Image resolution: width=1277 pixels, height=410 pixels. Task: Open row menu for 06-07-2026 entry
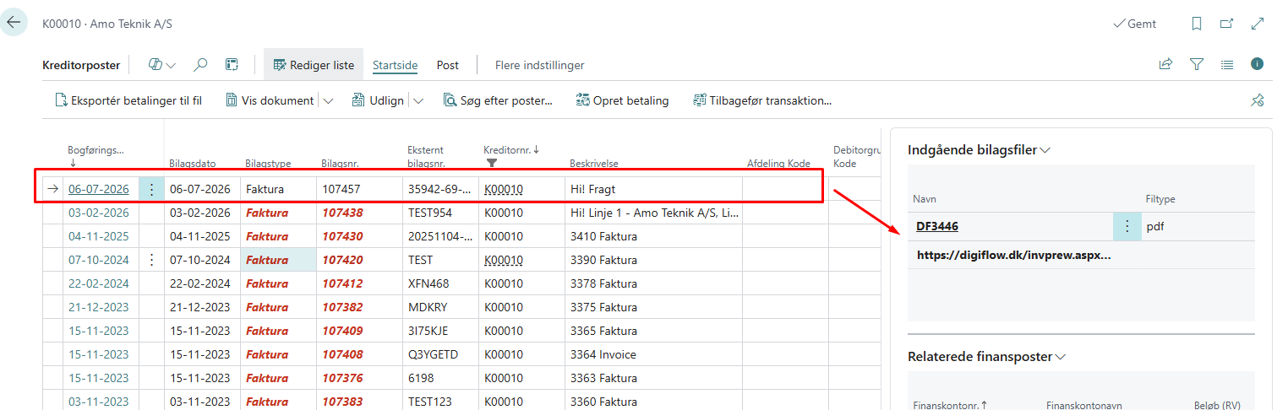pyautogui.click(x=151, y=189)
